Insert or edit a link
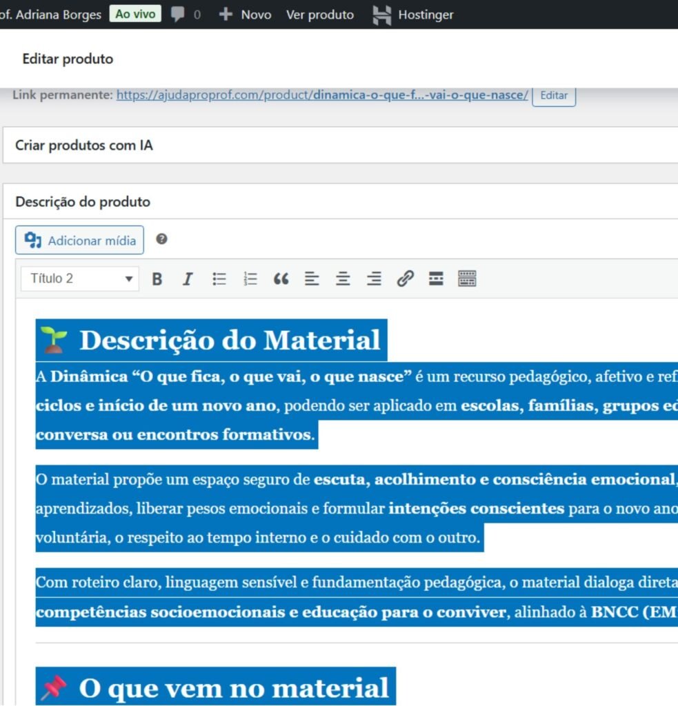This screenshot has width=678, height=706. tap(405, 279)
